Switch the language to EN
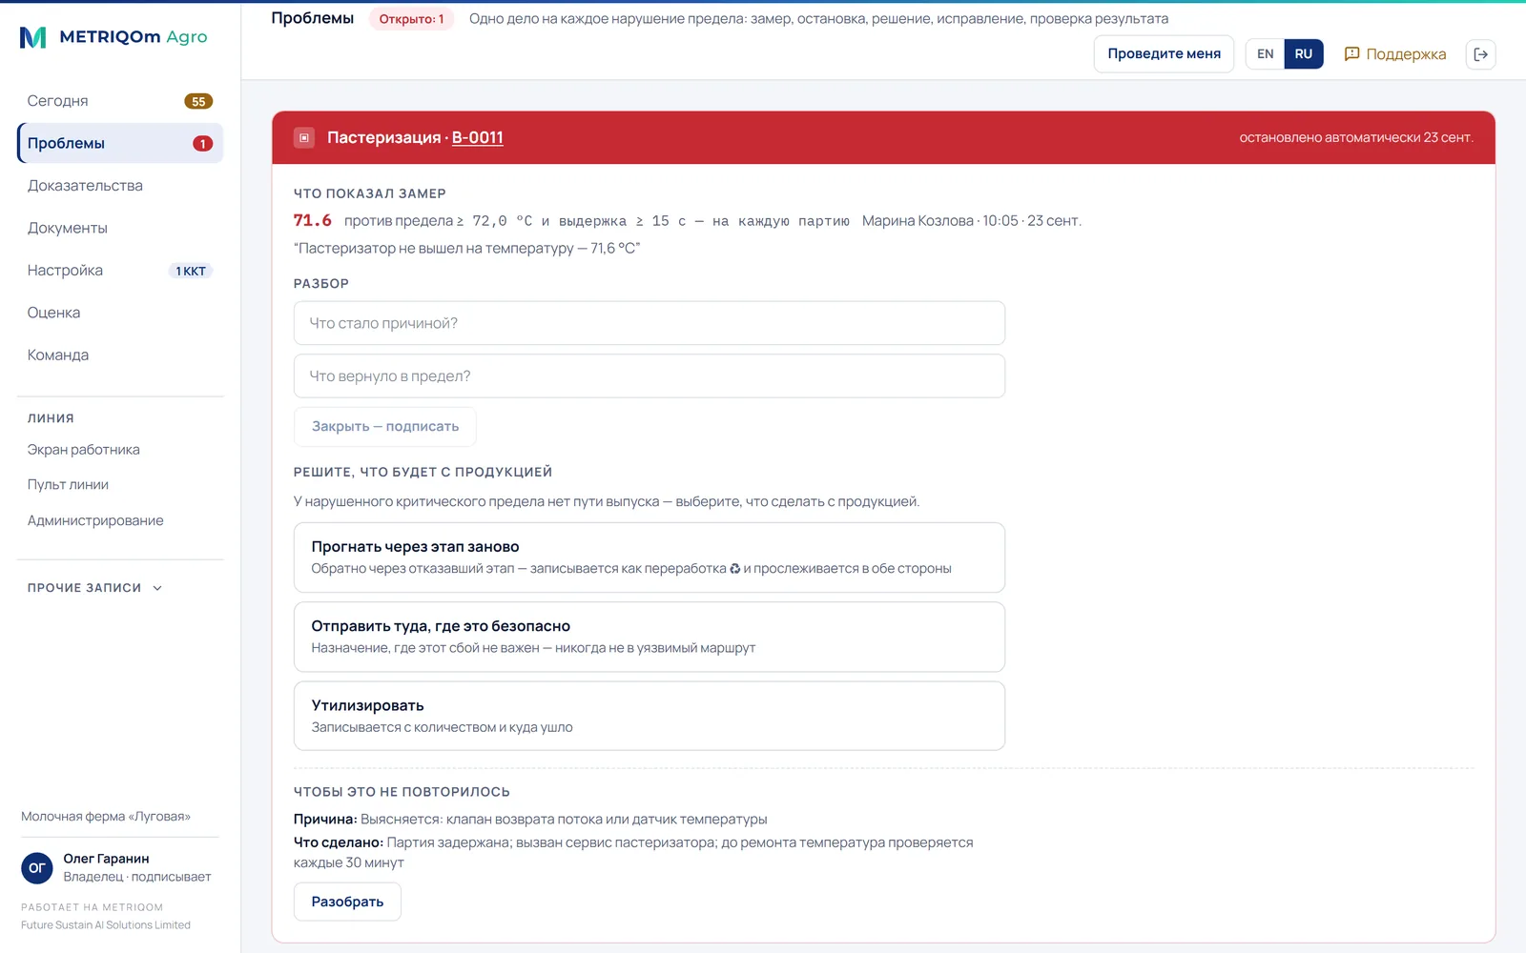This screenshot has height=953, width=1526. (x=1265, y=54)
